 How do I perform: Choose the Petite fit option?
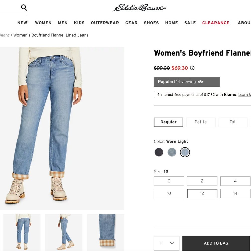(x=201, y=122)
